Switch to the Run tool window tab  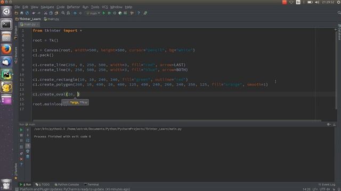pos(26,185)
